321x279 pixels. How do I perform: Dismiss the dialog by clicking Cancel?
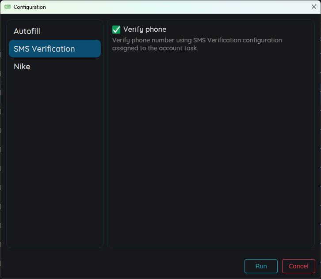pos(298,266)
